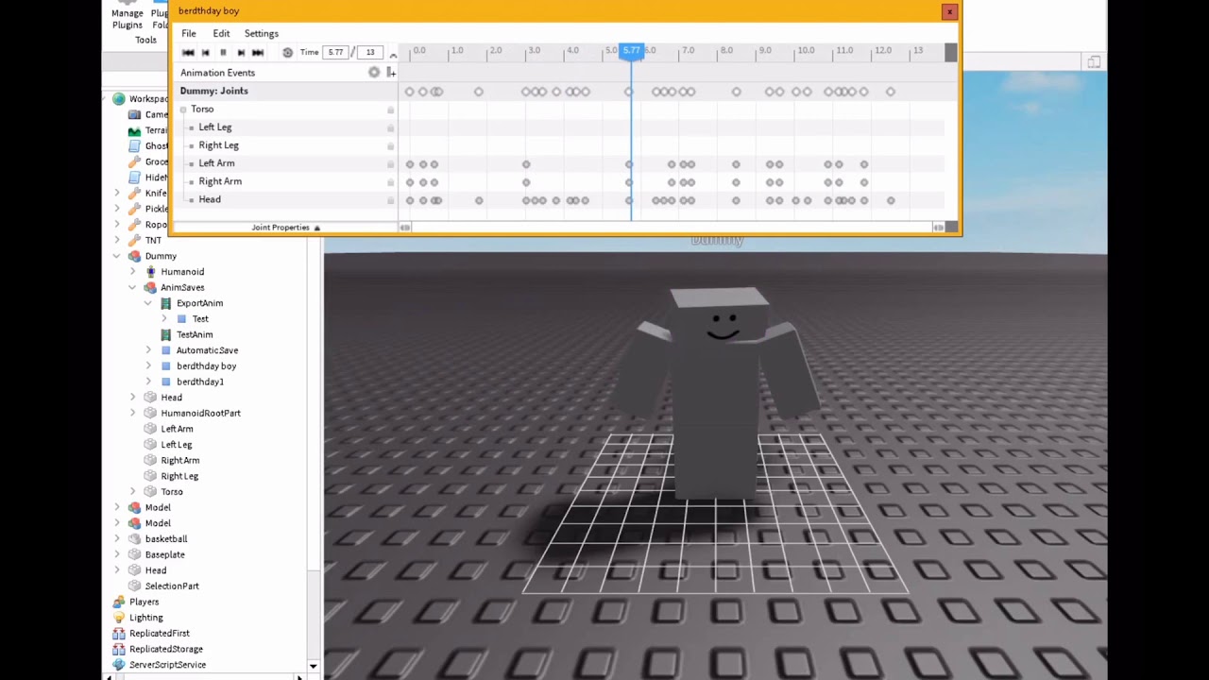This screenshot has width=1209, height=680.
Task: Jump to the last frame of the animation
Action: coord(258,53)
